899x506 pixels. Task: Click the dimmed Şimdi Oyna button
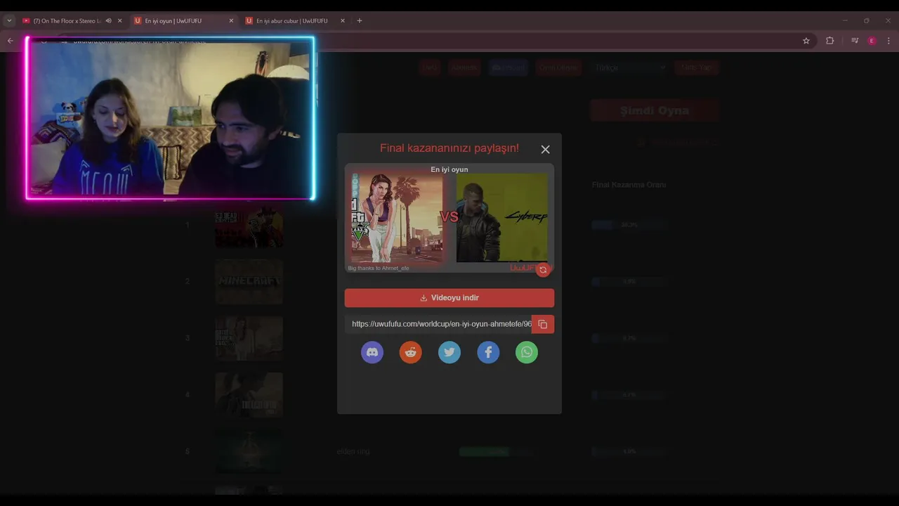point(655,110)
